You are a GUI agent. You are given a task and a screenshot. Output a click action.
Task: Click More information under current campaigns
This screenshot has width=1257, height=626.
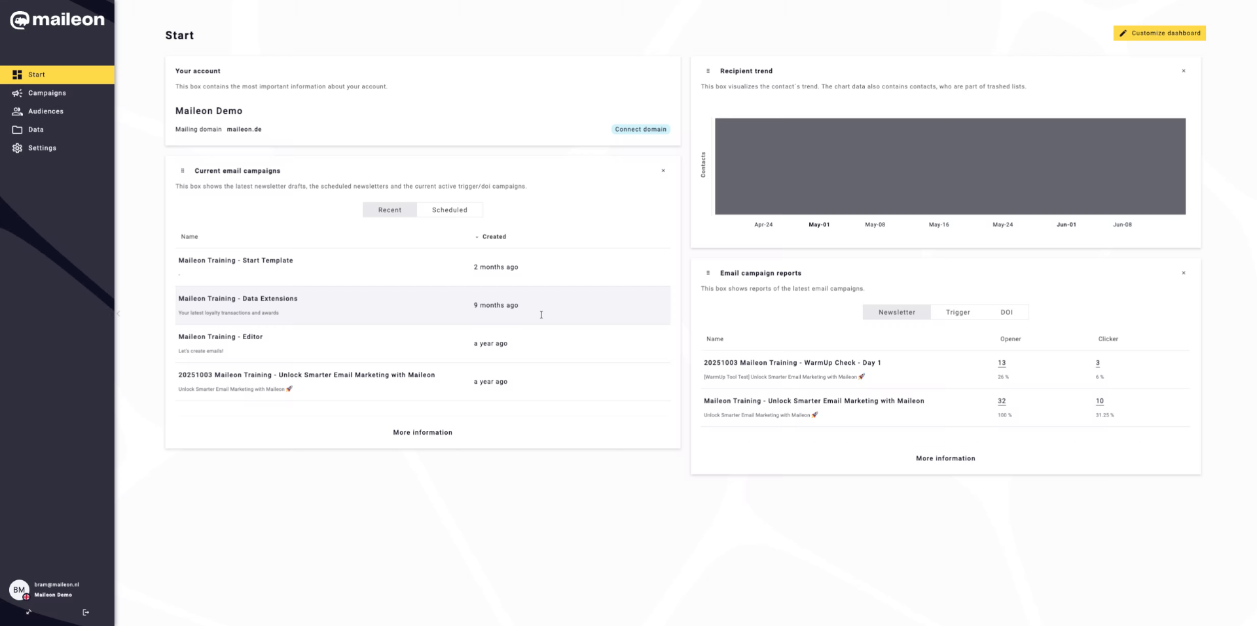pyautogui.click(x=422, y=433)
